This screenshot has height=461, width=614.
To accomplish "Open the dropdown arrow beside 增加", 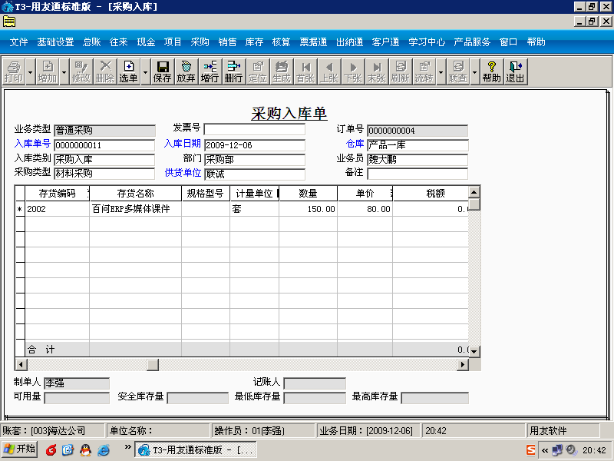I will (x=64, y=71).
